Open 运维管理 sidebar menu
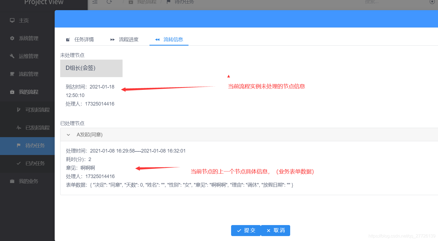The height and width of the screenshot is (241, 438). coord(27,56)
